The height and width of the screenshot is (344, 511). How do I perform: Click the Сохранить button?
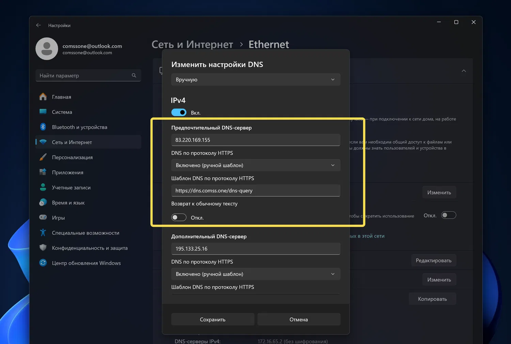[213, 319]
